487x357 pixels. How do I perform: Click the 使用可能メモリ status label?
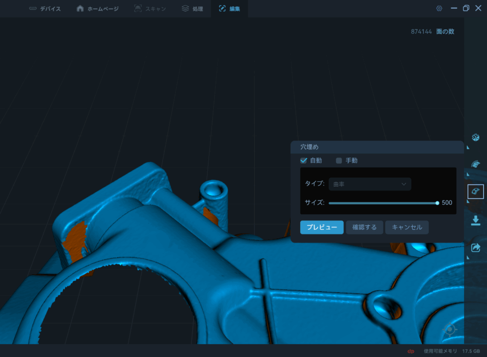click(440, 351)
